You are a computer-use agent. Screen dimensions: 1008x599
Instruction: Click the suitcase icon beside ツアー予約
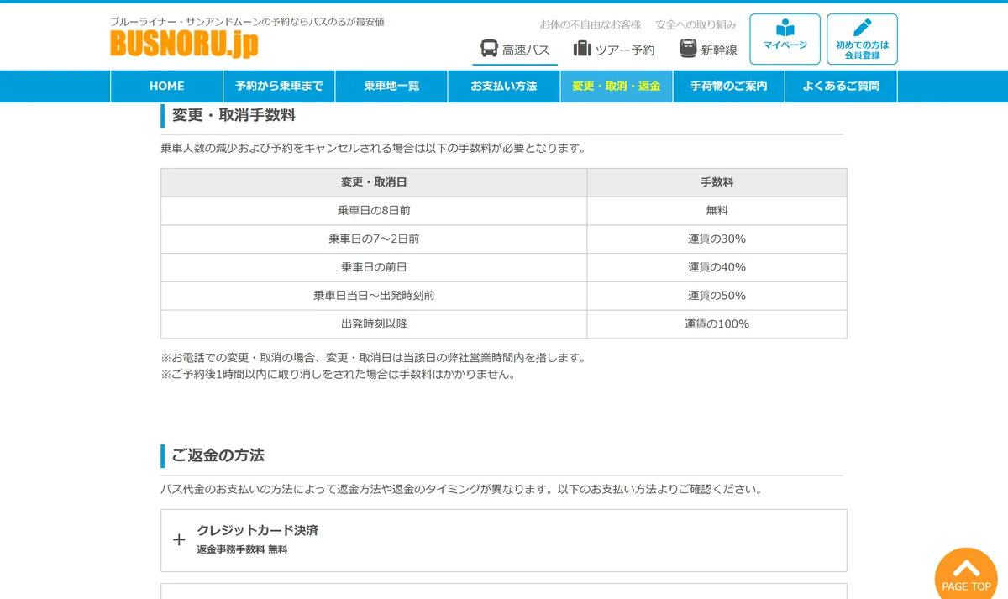582,49
